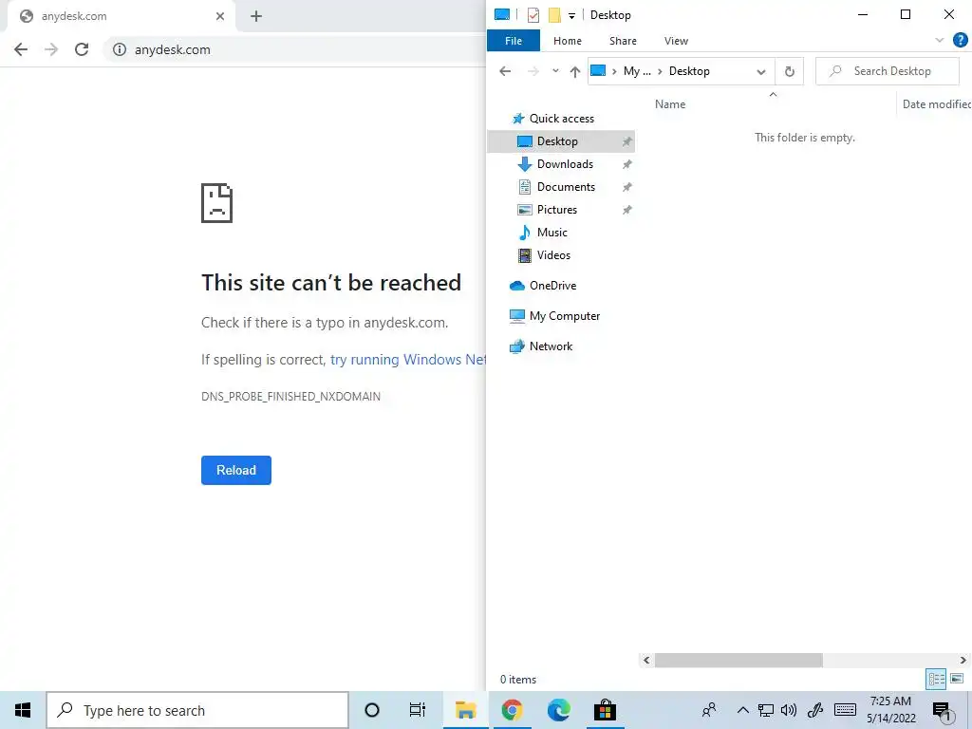Expand the Explorer ribbon chevron
972x729 pixels.
[x=939, y=40]
